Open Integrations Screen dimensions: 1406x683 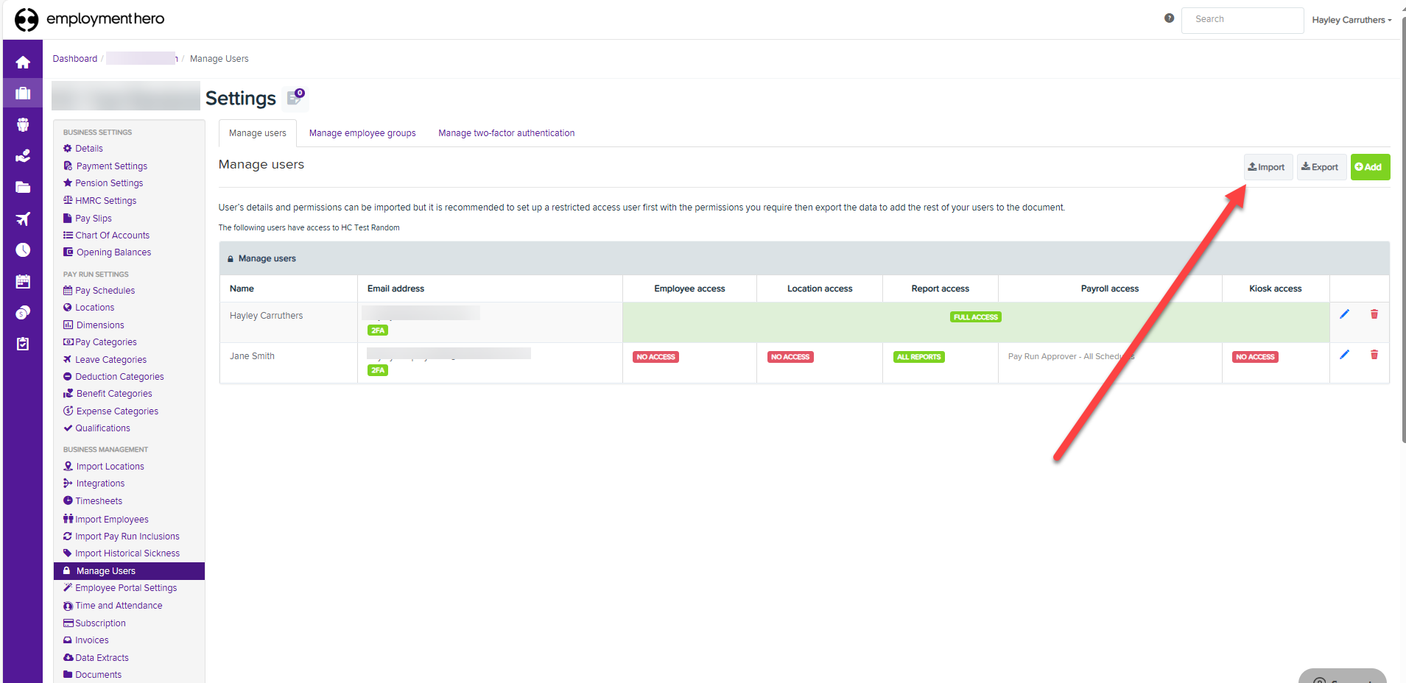pyautogui.click(x=94, y=484)
